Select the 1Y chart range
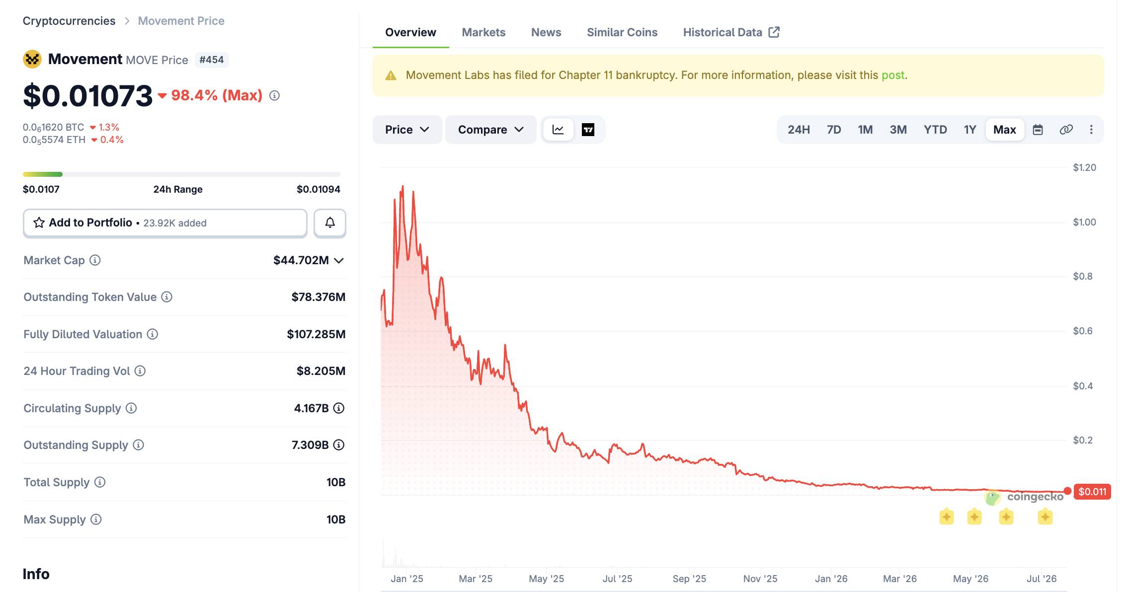1129x592 pixels. click(970, 130)
